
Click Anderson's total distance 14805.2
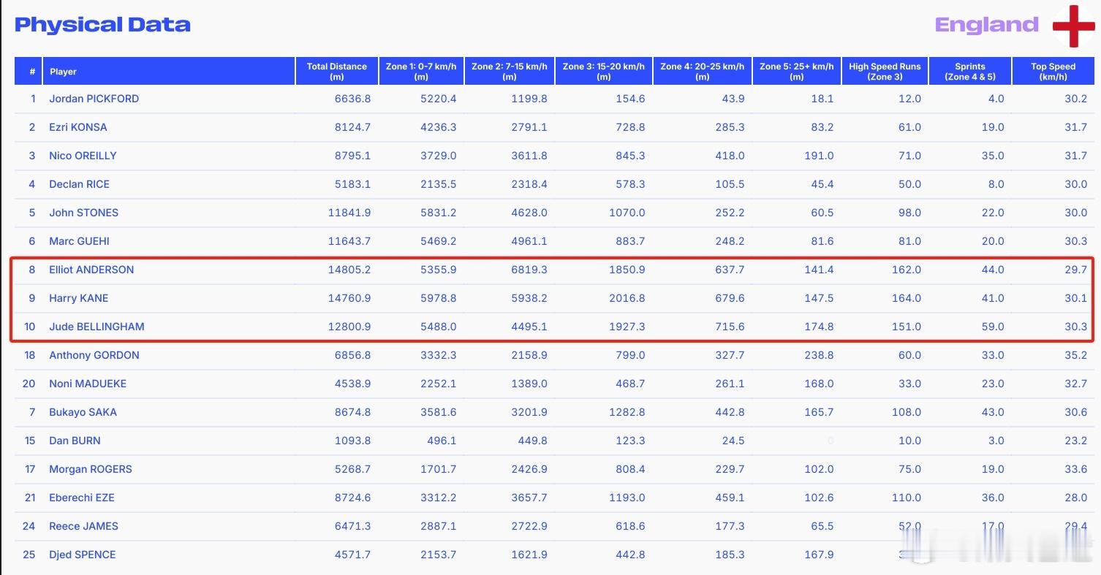click(x=349, y=270)
